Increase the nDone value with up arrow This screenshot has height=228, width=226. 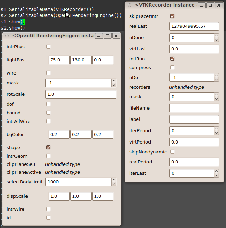[216, 36]
